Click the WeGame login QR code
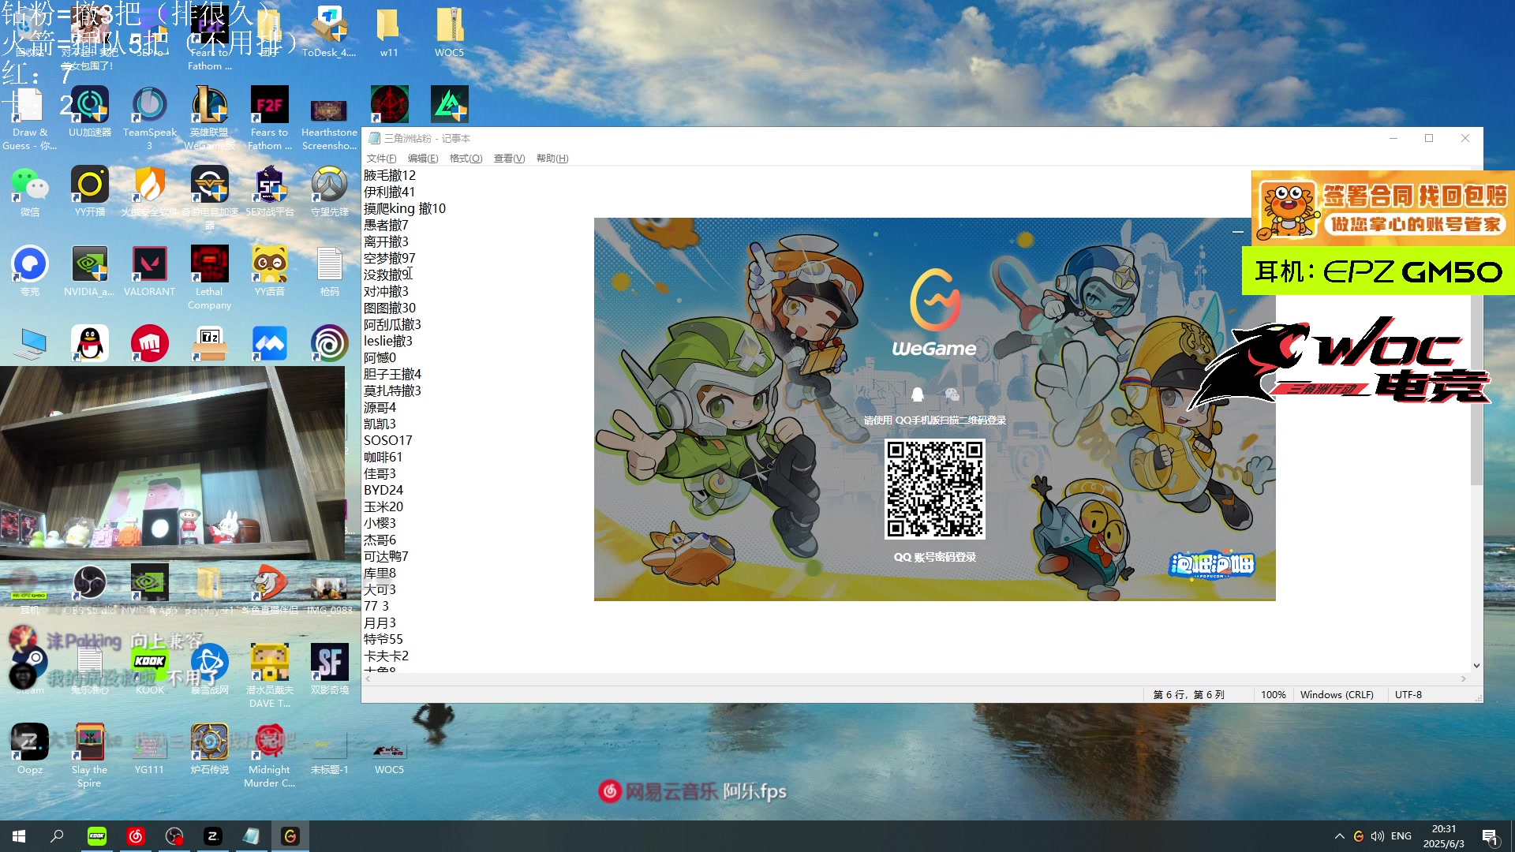Screen dimensions: 1515x852 click(935, 489)
